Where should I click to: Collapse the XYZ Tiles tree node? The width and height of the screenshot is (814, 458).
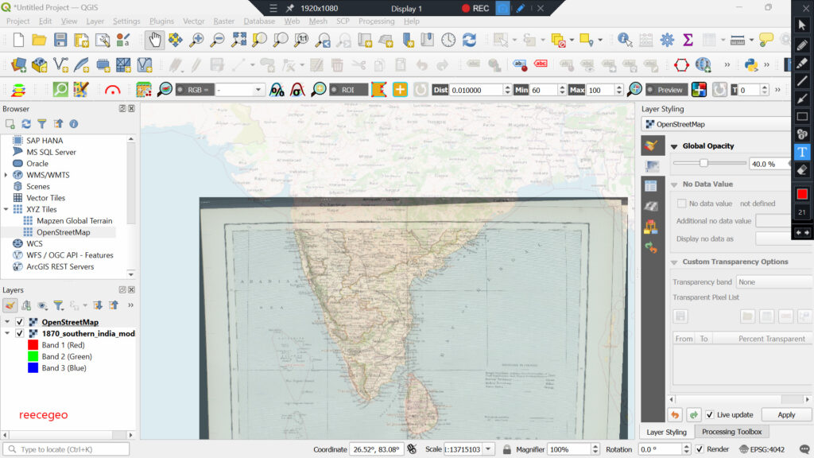point(6,209)
